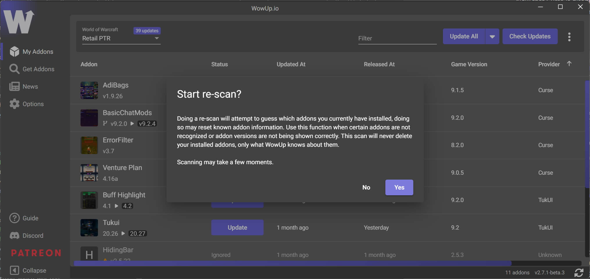Click the AdiBags addon thumbnail
Viewport: 590px width, 279px height.
89,90
